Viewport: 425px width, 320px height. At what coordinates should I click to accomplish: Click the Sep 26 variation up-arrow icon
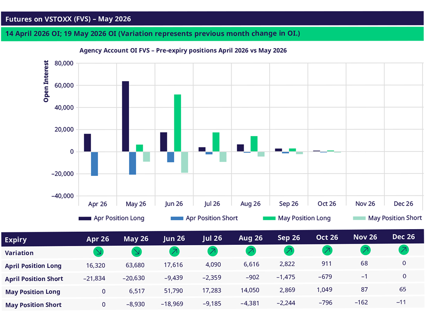289,251
